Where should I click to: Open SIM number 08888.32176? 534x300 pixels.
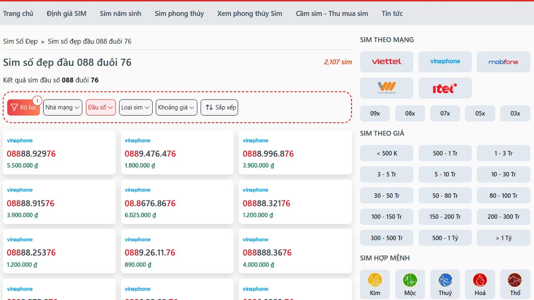(267, 203)
